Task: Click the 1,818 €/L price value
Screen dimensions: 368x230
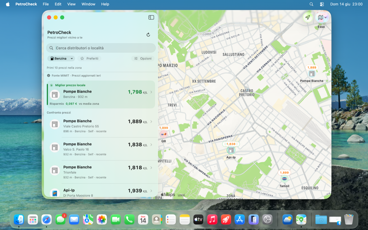Action: coord(138,168)
